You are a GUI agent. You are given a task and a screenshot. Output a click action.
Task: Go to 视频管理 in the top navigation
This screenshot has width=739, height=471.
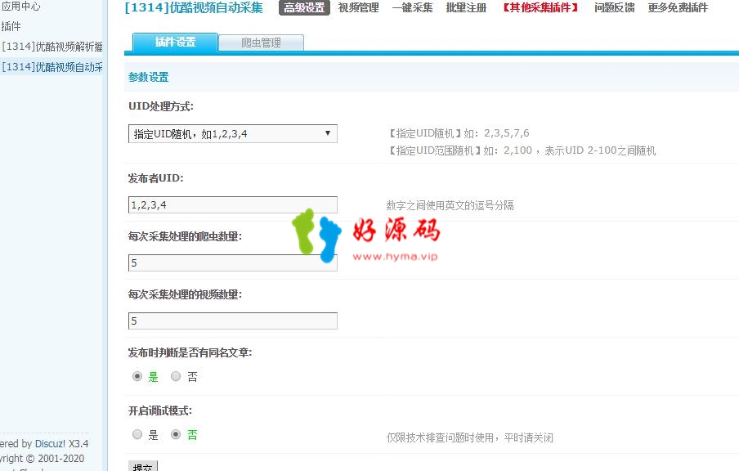358,7
